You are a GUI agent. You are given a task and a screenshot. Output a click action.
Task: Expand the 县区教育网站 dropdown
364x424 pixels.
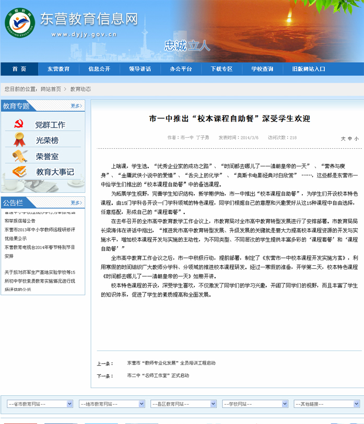point(183,404)
